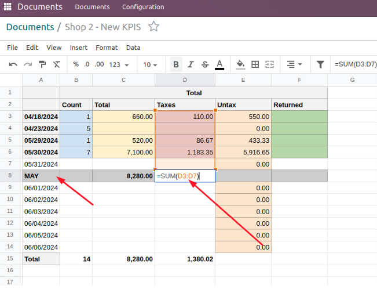The height and width of the screenshot is (289, 377).
Task: Click the 06/03/2024 date cell
Action: click(x=41, y=212)
